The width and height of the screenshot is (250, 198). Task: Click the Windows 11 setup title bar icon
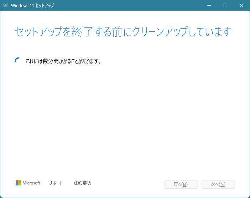(x=6, y=5)
